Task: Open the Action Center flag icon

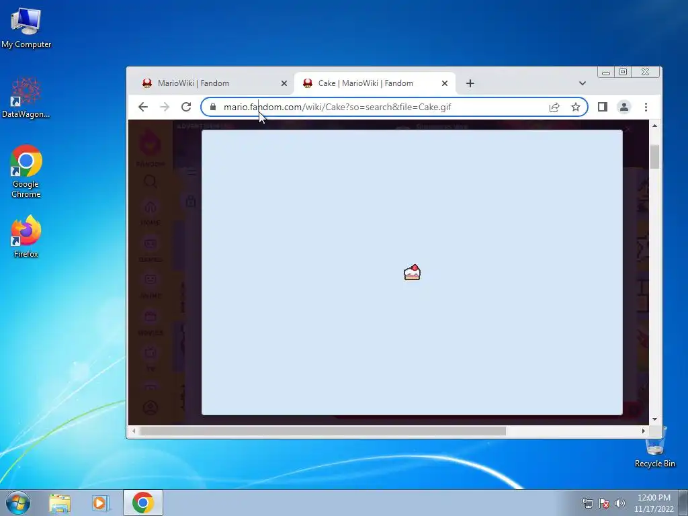Action: coord(604,503)
